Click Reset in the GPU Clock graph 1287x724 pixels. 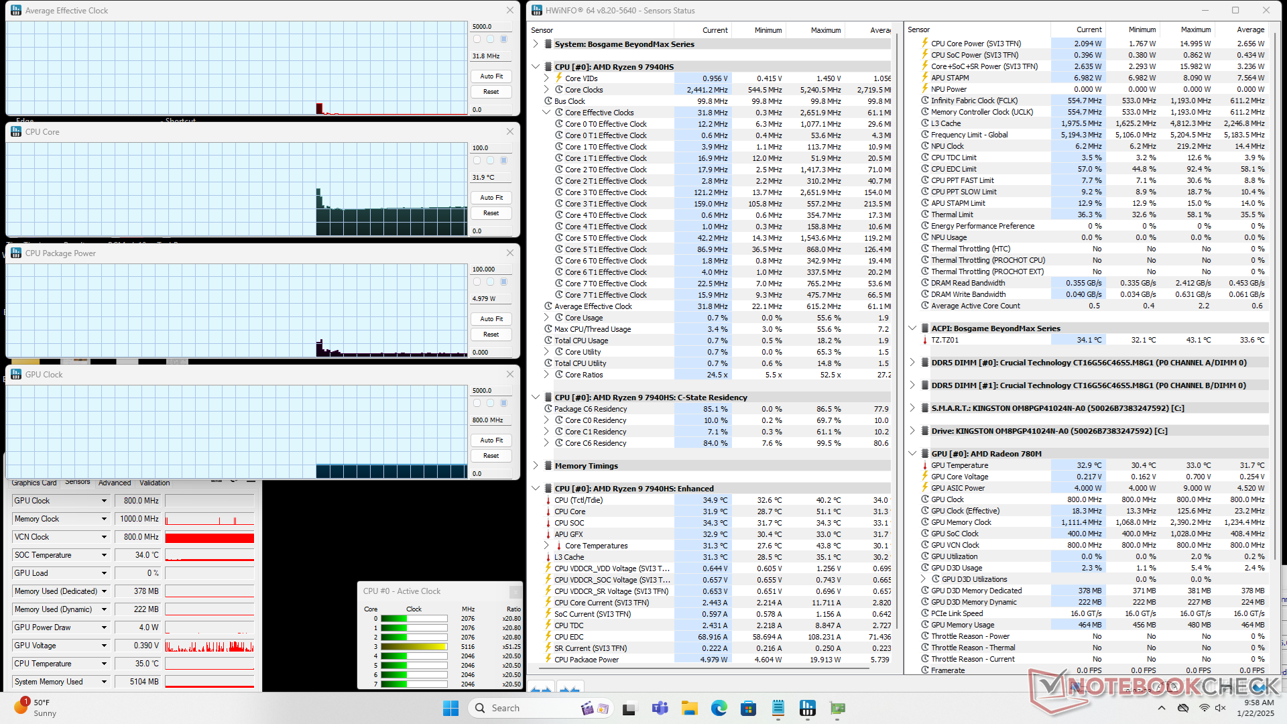click(x=491, y=456)
